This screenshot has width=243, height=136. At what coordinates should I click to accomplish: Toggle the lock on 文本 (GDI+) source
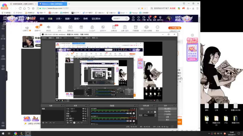click(86, 109)
